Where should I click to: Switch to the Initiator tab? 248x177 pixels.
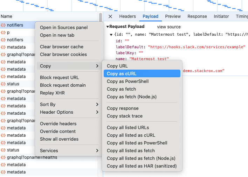221,16
